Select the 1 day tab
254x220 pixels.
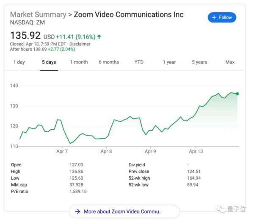(19, 62)
